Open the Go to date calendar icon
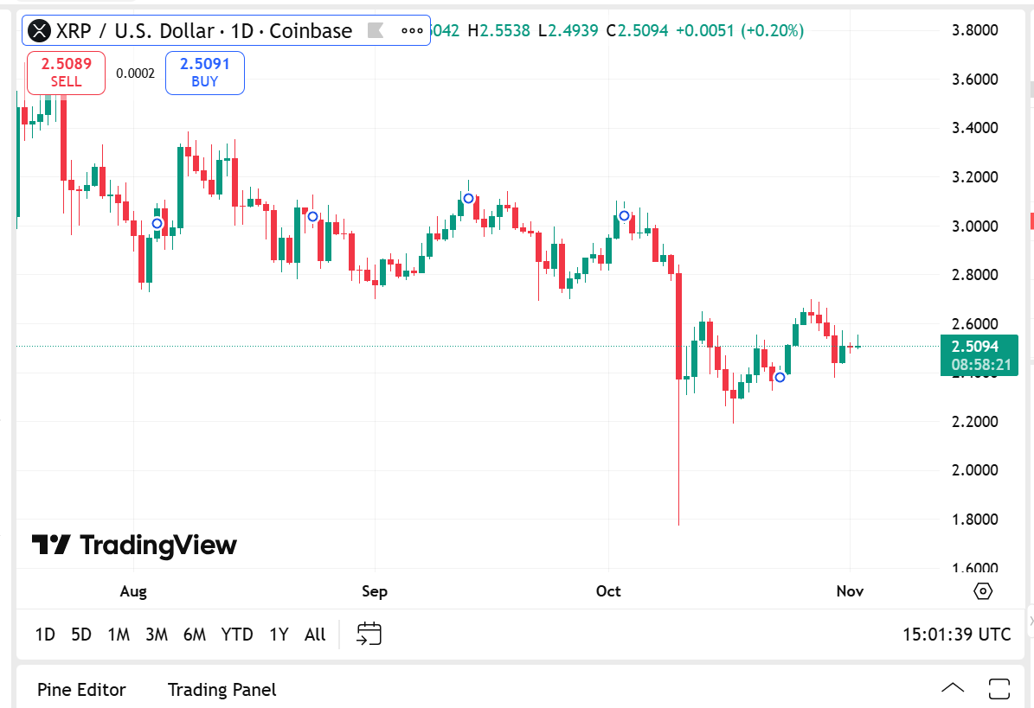The image size is (1034, 708). tap(369, 634)
